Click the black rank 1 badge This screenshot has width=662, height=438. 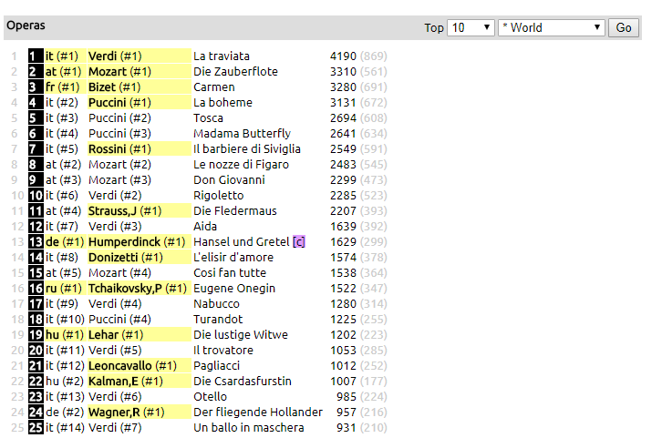coord(36,56)
